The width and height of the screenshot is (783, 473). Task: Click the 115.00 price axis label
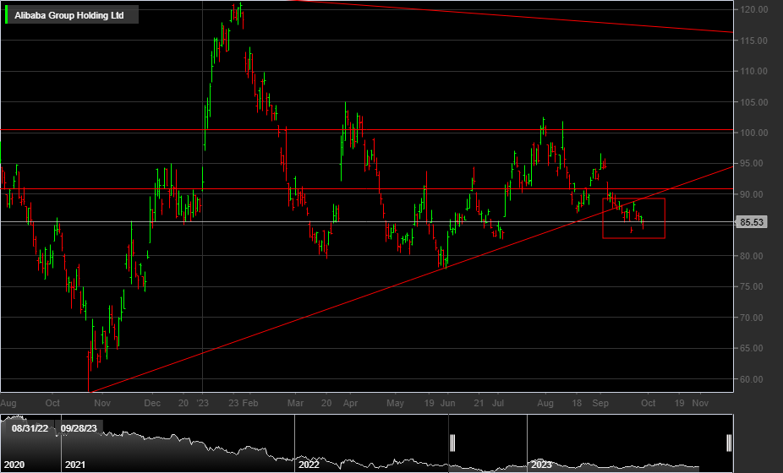pyautogui.click(x=753, y=41)
